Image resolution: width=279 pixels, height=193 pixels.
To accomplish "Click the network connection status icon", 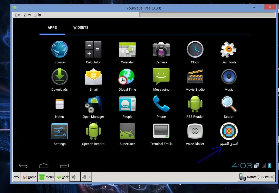I will [x=256, y=166].
